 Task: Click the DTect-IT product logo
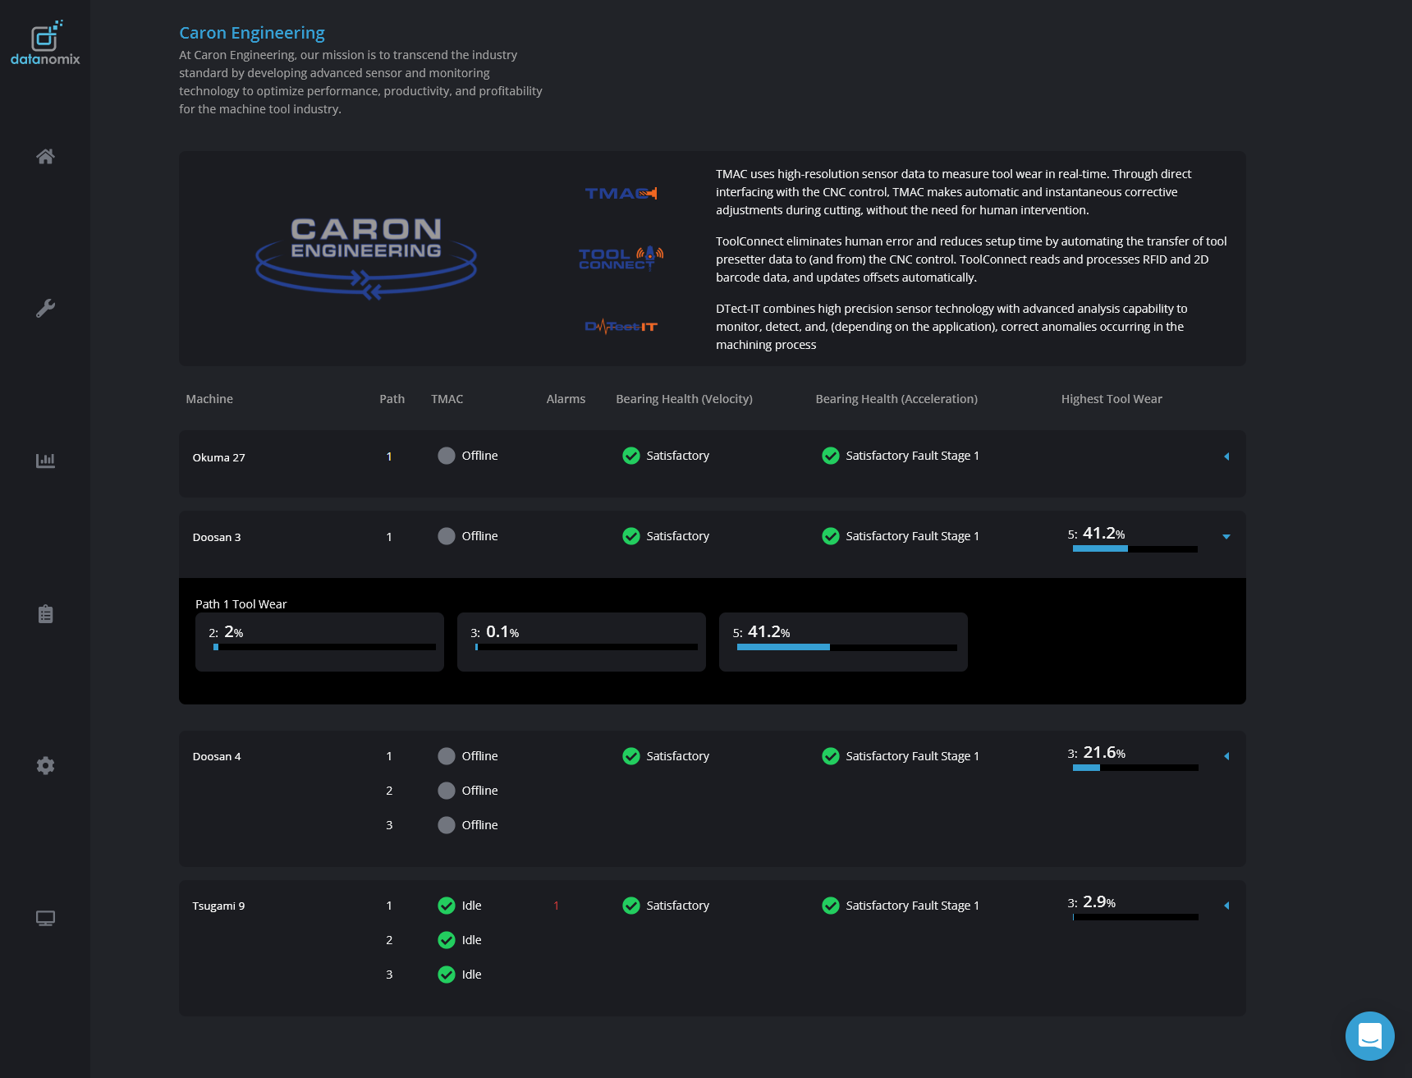[x=621, y=326]
